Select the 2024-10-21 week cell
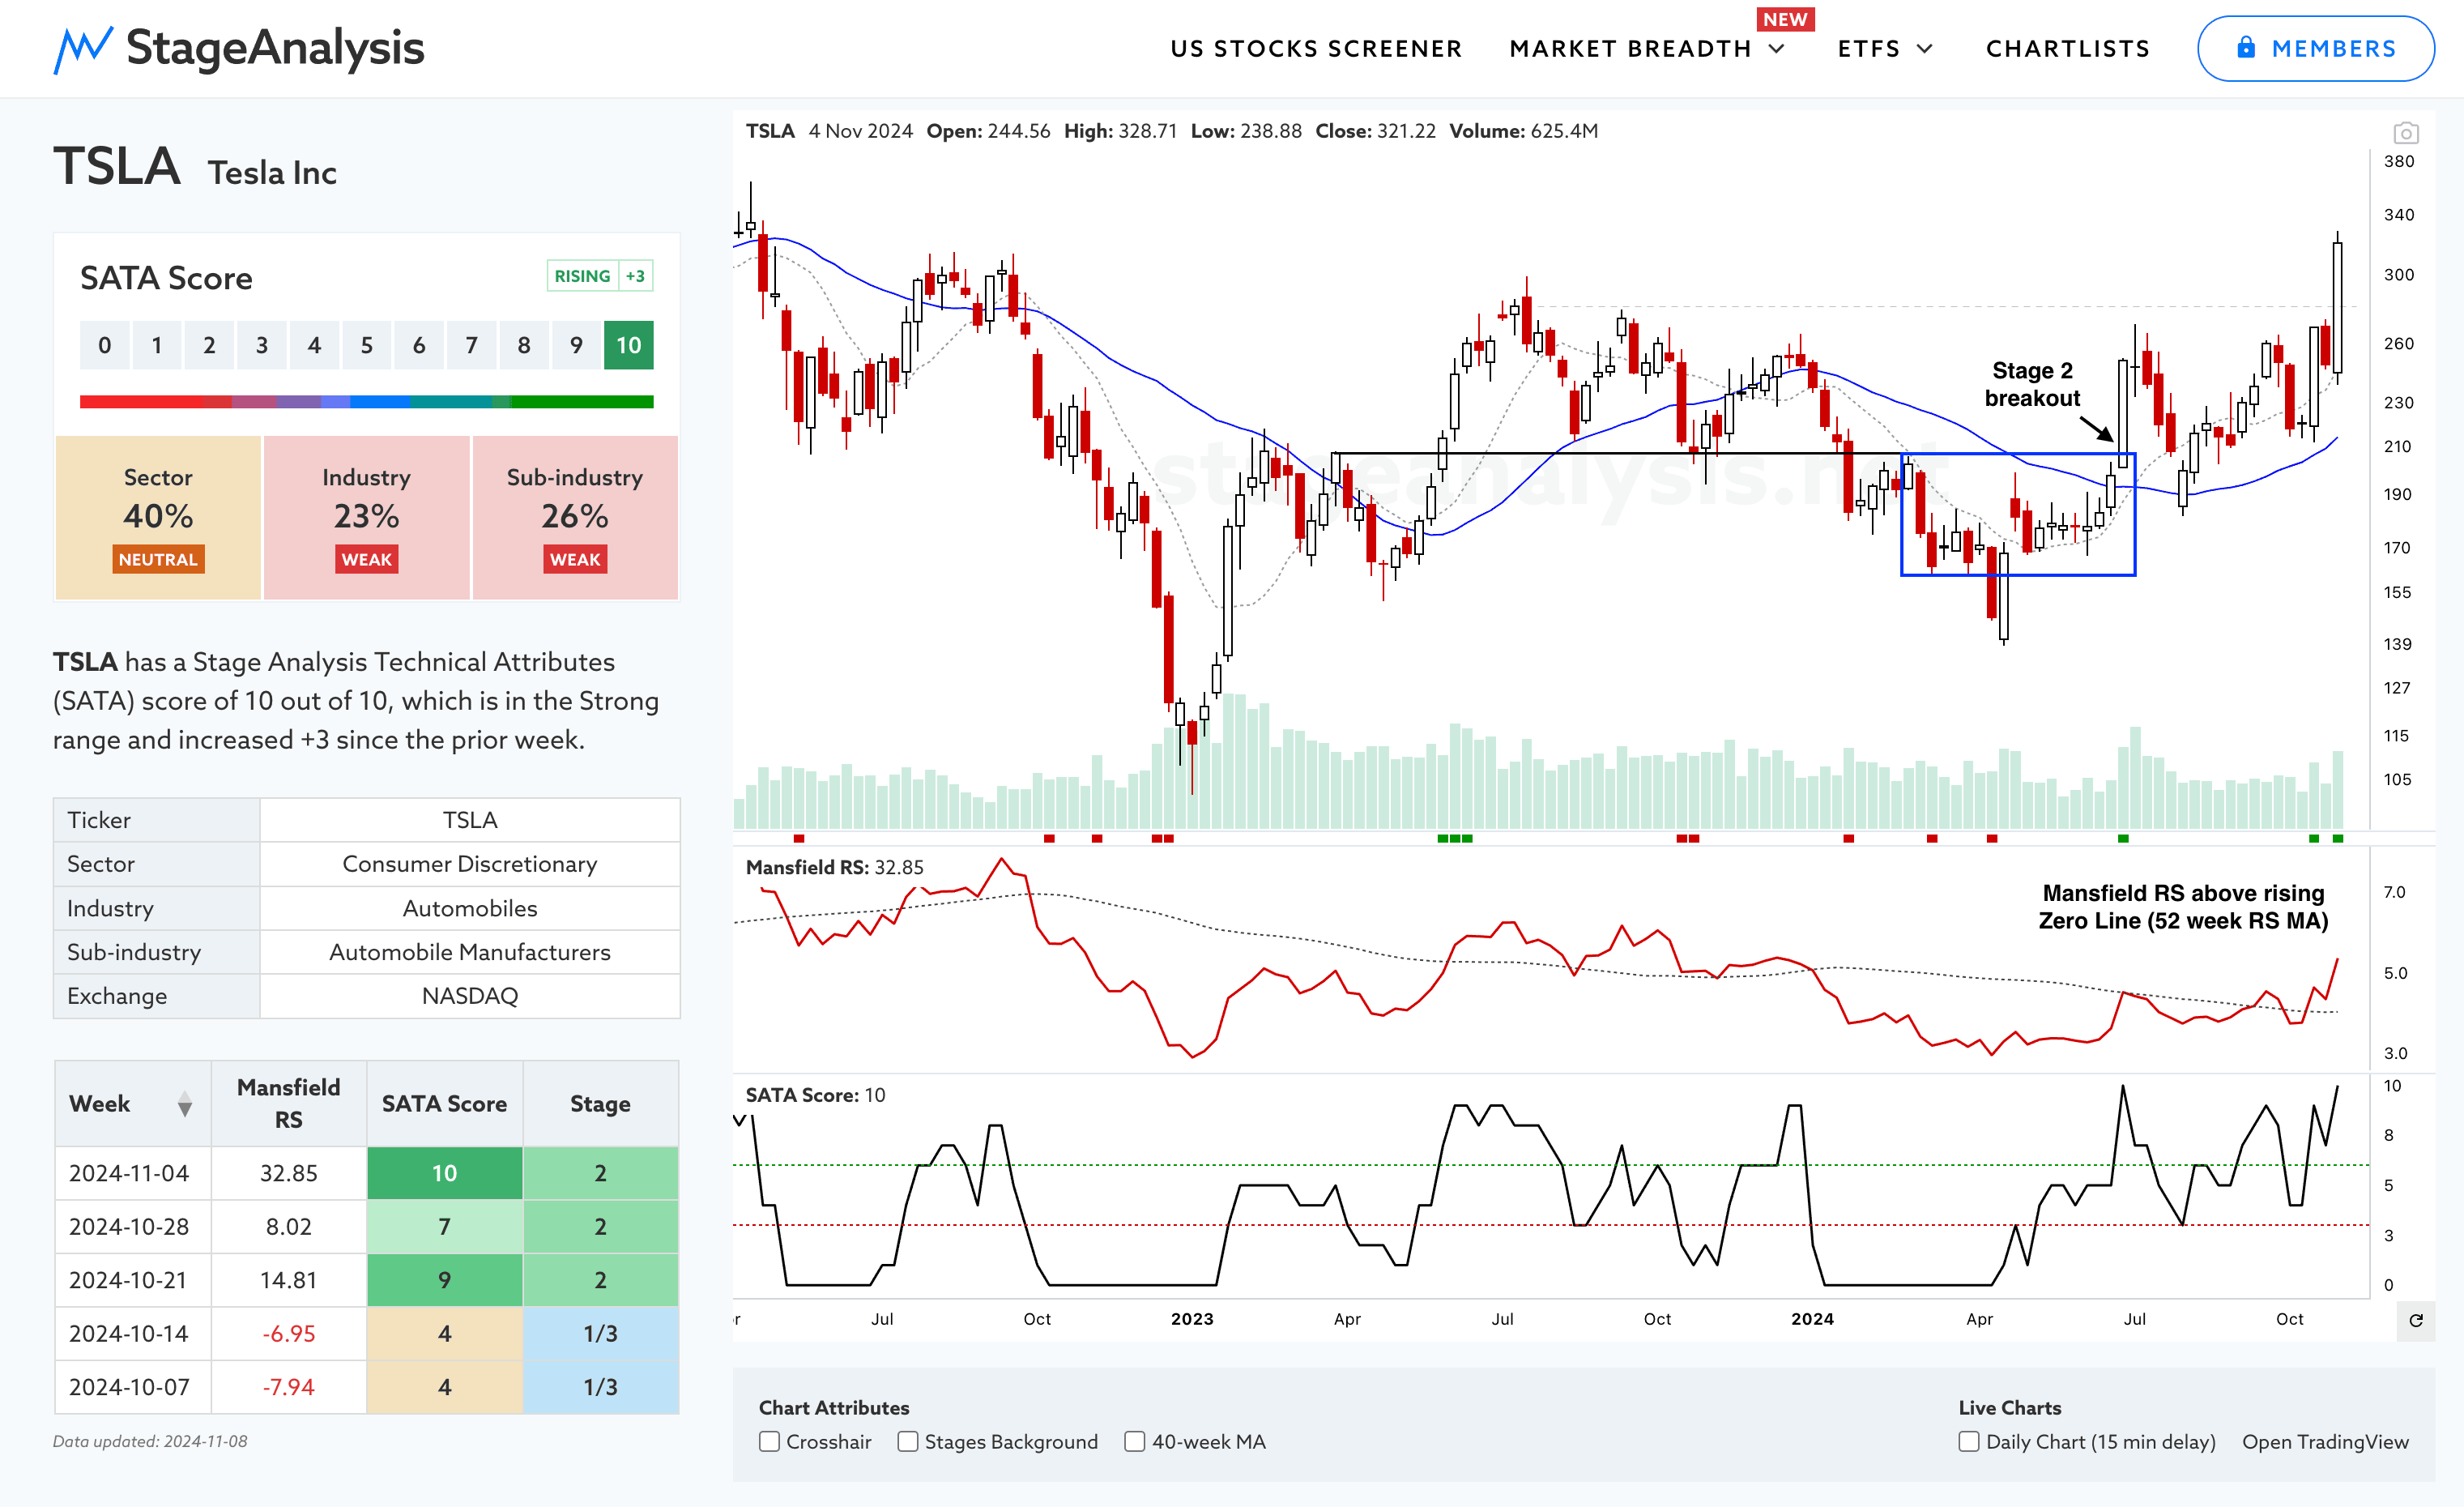The width and height of the screenshot is (2464, 1507). [133, 1280]
